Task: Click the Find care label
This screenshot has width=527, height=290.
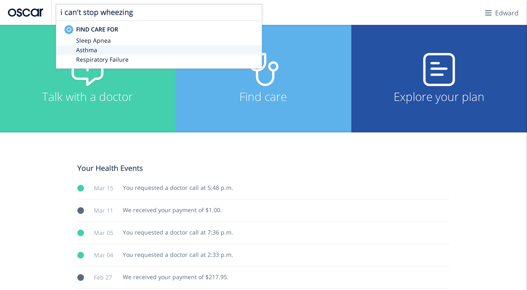Action: pos(263,97)
